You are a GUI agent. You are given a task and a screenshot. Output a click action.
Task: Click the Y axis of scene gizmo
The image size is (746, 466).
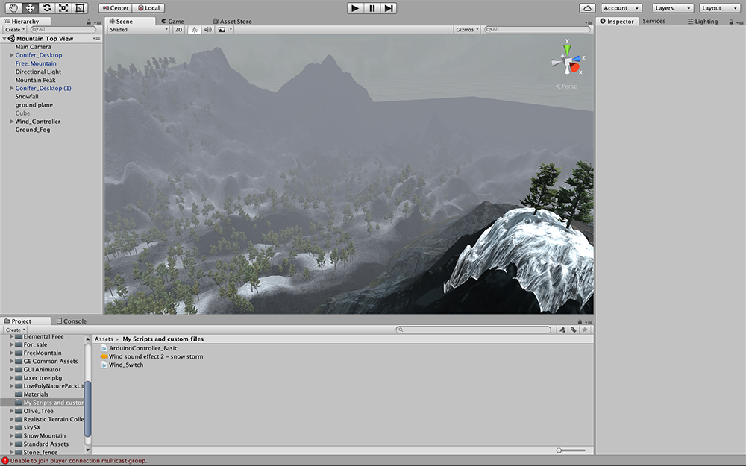click(567, 49)
